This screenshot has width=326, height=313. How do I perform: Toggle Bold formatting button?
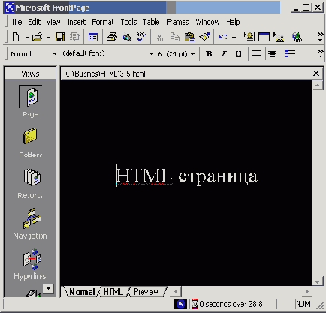[x=209, y=54]
